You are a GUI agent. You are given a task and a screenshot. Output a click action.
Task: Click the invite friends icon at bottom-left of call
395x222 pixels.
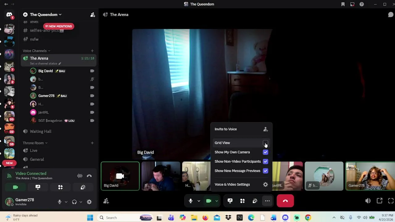(x=106, y=201)
